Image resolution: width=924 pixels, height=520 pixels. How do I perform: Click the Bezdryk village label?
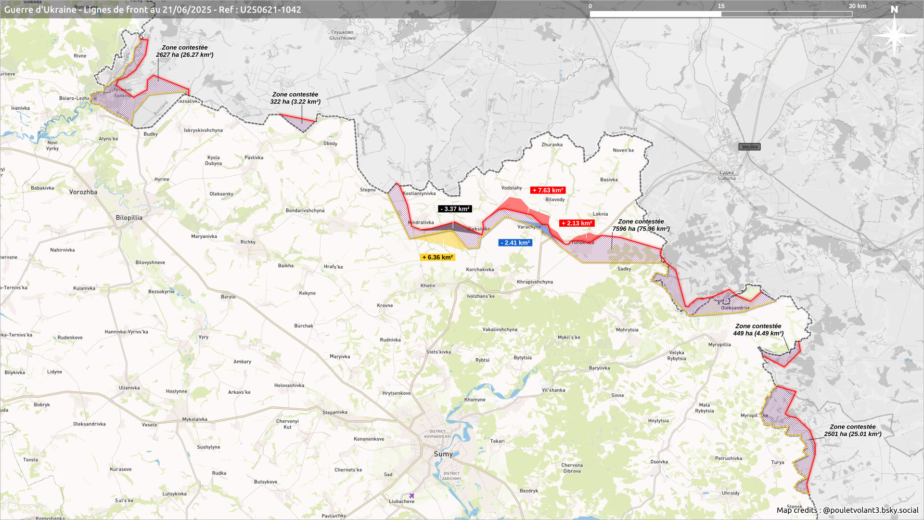tap(528, 491)
